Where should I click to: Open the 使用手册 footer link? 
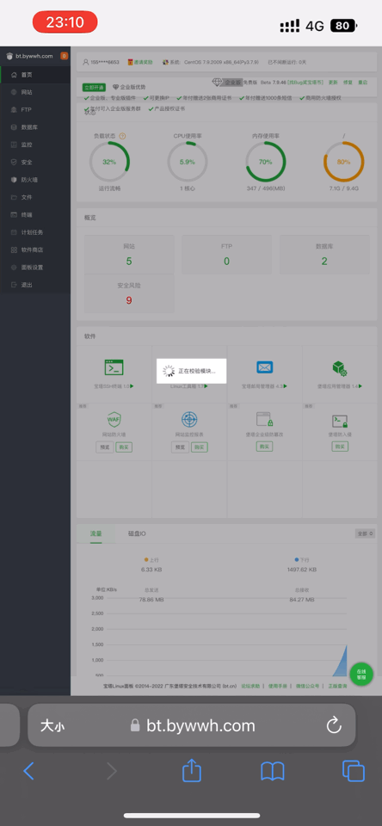pos(278,686)
